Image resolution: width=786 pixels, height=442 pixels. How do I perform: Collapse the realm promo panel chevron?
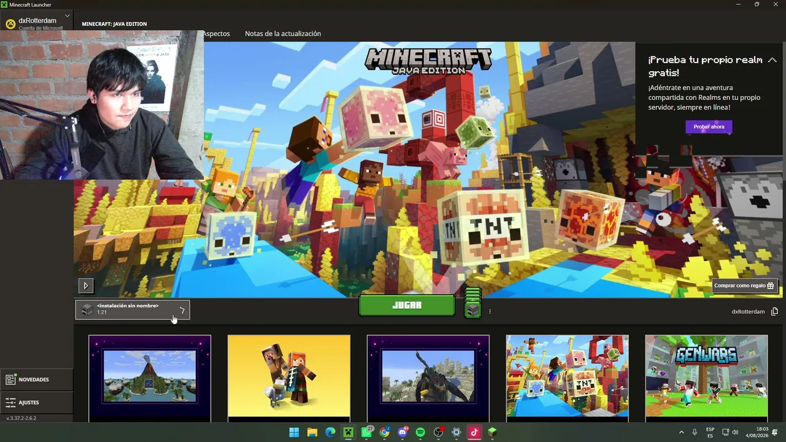pyautogui.click(x=772, y=60)
